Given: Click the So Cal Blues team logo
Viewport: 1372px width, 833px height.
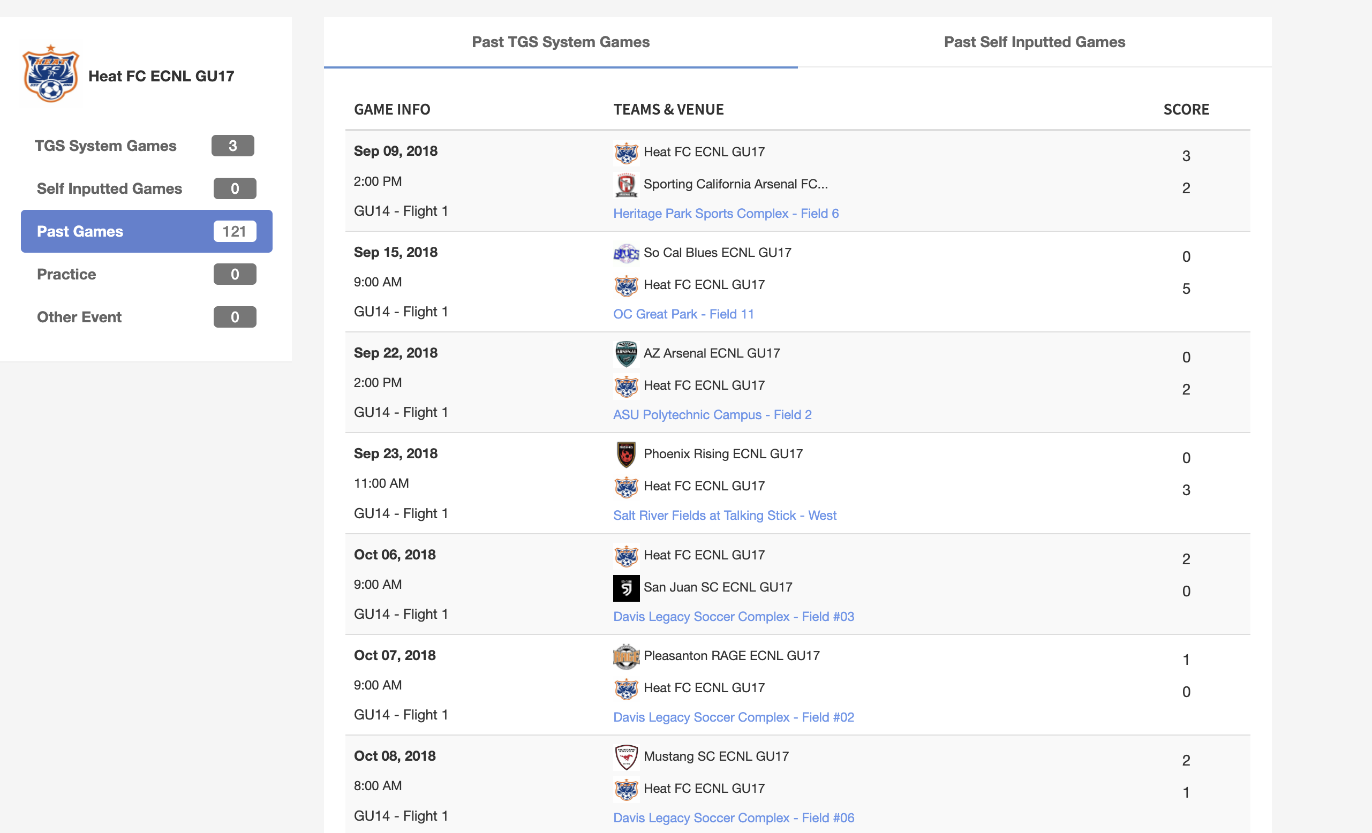Looking at the screenshot, I should click(x=626, y=253).
